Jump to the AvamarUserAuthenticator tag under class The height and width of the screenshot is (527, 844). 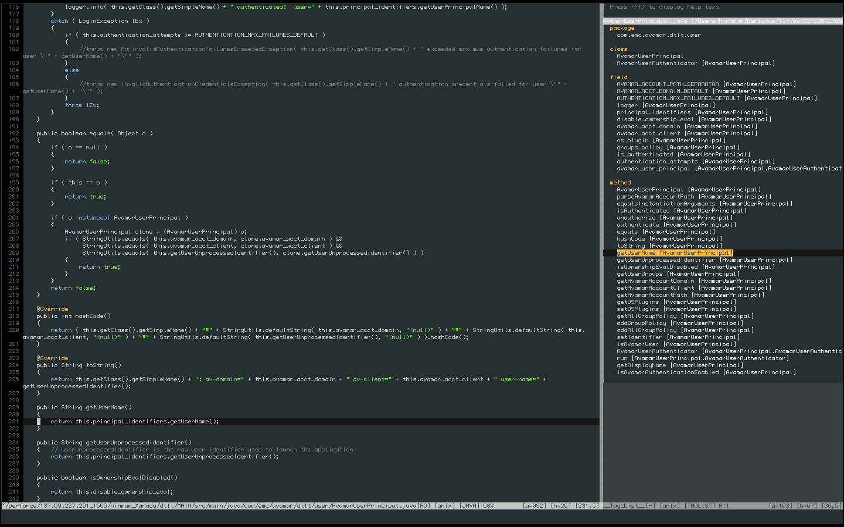point(696,63)
